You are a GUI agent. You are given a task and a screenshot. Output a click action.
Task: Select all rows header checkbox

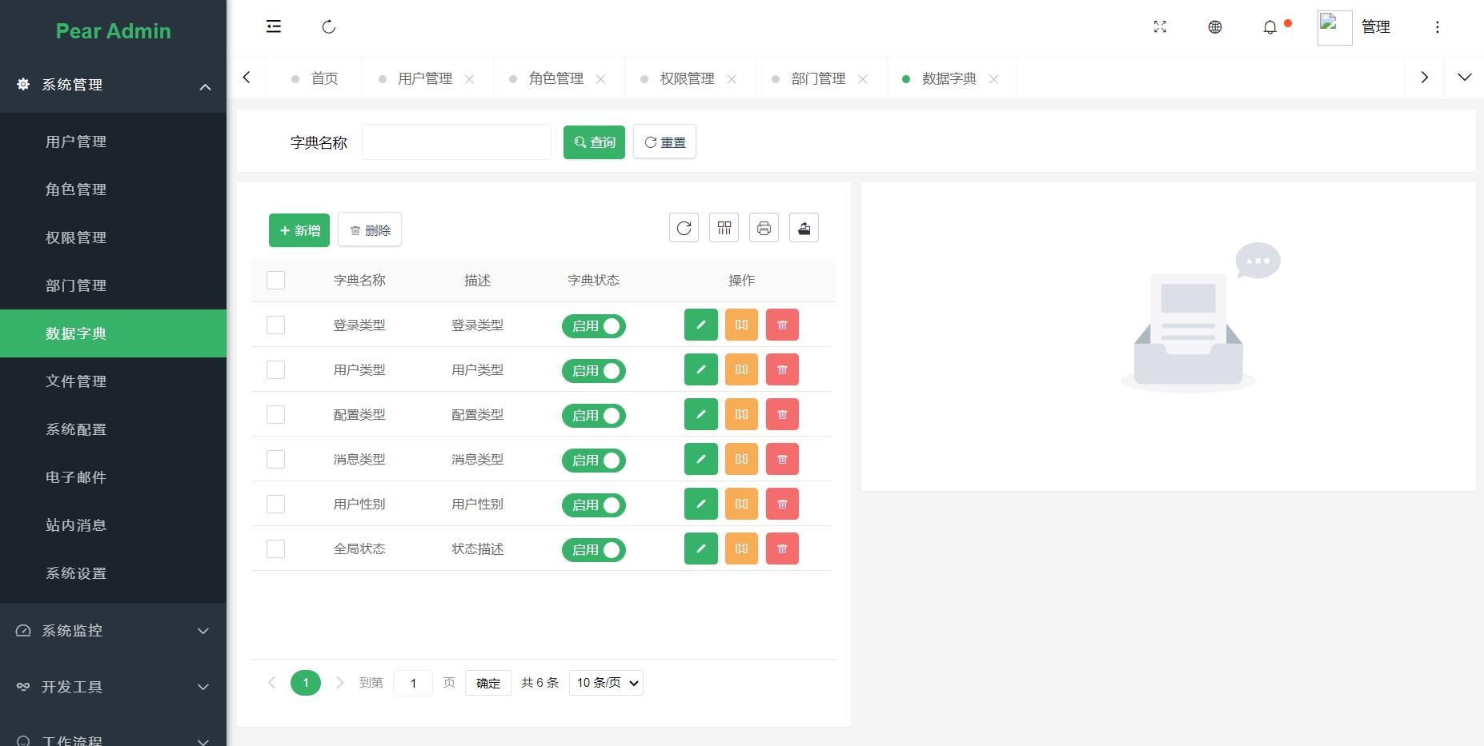click(275, 280)
